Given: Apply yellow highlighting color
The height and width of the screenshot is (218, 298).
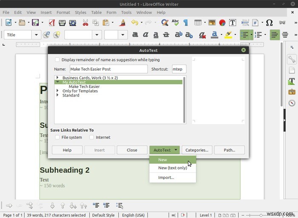Looking at the screenshot, I should pyautogui.click(x=228, y=35).
